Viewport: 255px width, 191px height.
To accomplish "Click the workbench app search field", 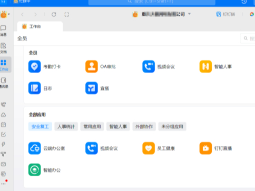I will [248, 38].
